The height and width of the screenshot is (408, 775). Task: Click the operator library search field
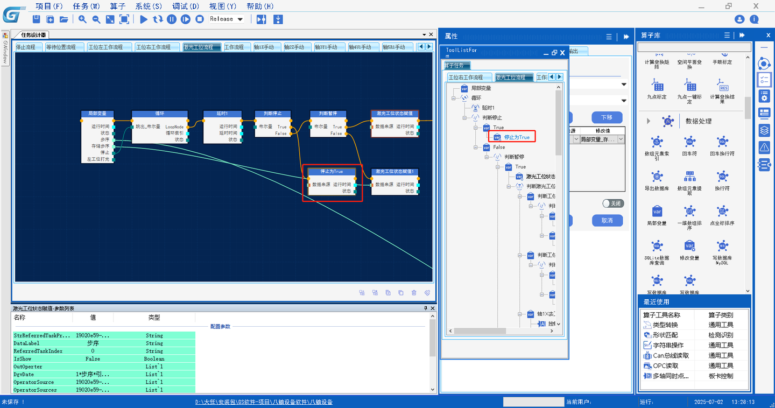[694, 47]
